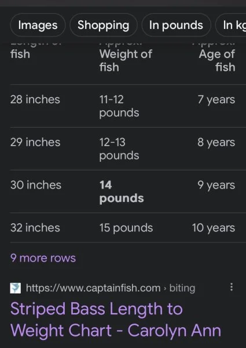
Task: Click the 29 inches table cell
Action: 35,142
